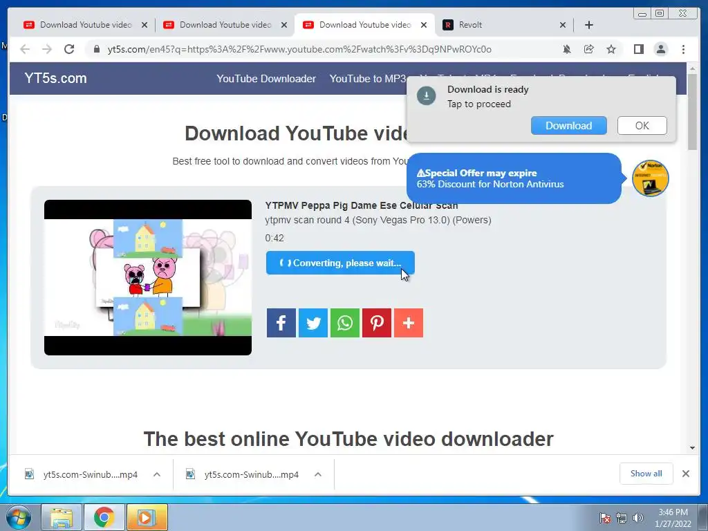Click the YT5s.com logo link
708x531 pixels.
click(x=55, y=78)
